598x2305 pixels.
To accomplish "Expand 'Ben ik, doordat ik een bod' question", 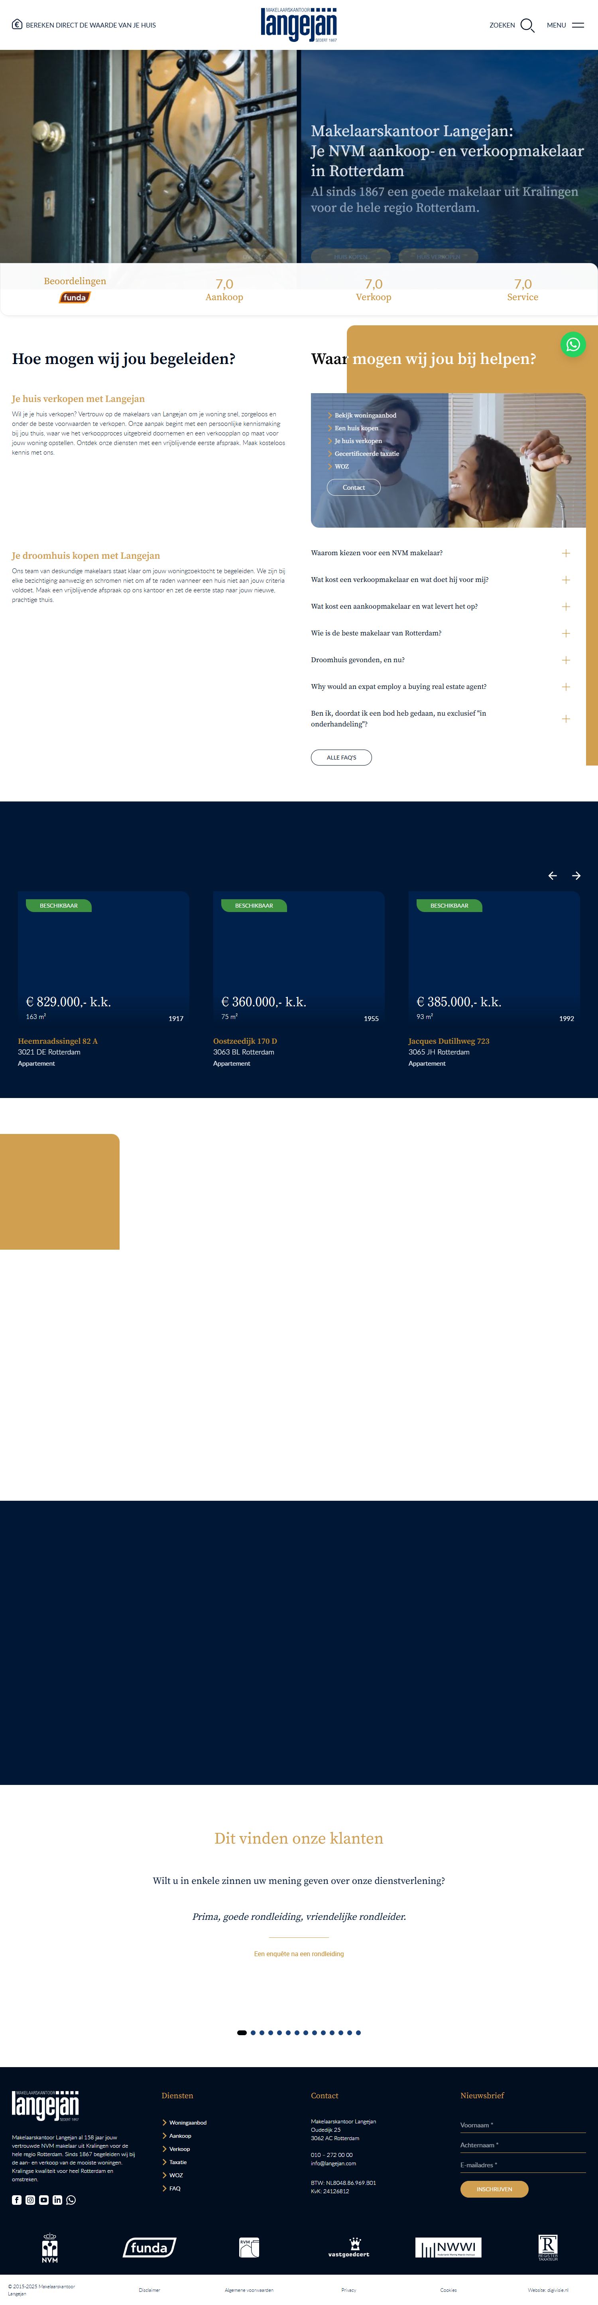I will click(x=441, y=718).
